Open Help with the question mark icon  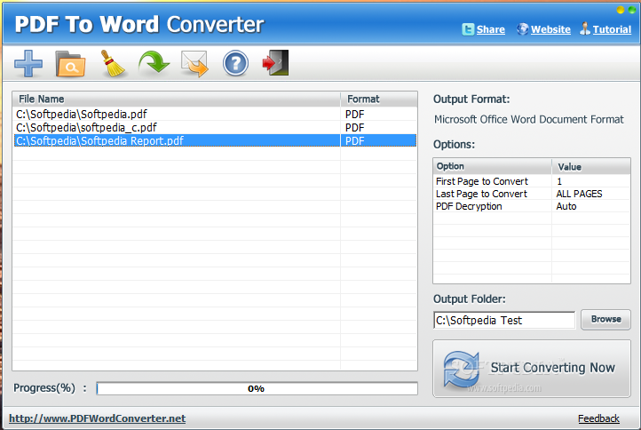pyautogui.click(x=235, y=63)
